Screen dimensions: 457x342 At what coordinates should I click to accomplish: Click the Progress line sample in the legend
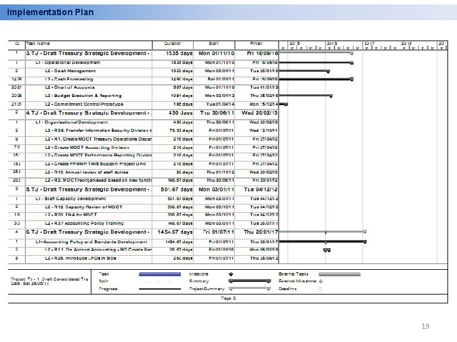[160, 289]
